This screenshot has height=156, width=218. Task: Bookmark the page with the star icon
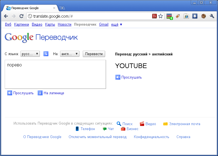(x=160, y=16)
